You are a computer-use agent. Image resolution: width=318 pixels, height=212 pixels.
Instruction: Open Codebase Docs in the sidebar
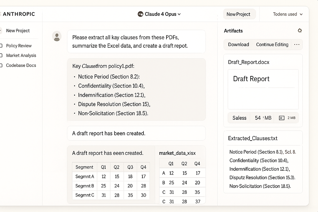21,65
